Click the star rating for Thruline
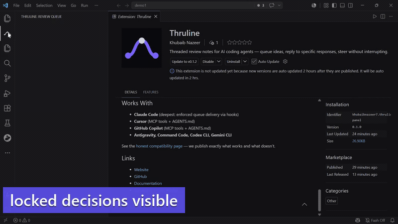Screen dimensions: 398x224 pos(239,42)
